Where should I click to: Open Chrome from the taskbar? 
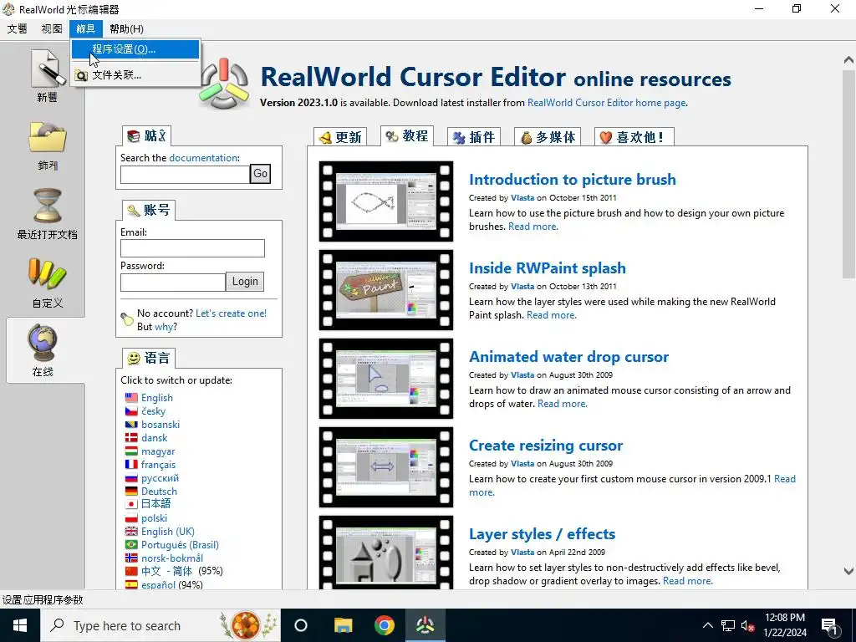(x=385, y=625)
